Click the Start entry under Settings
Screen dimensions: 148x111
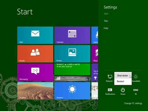[x=106, y=14]
